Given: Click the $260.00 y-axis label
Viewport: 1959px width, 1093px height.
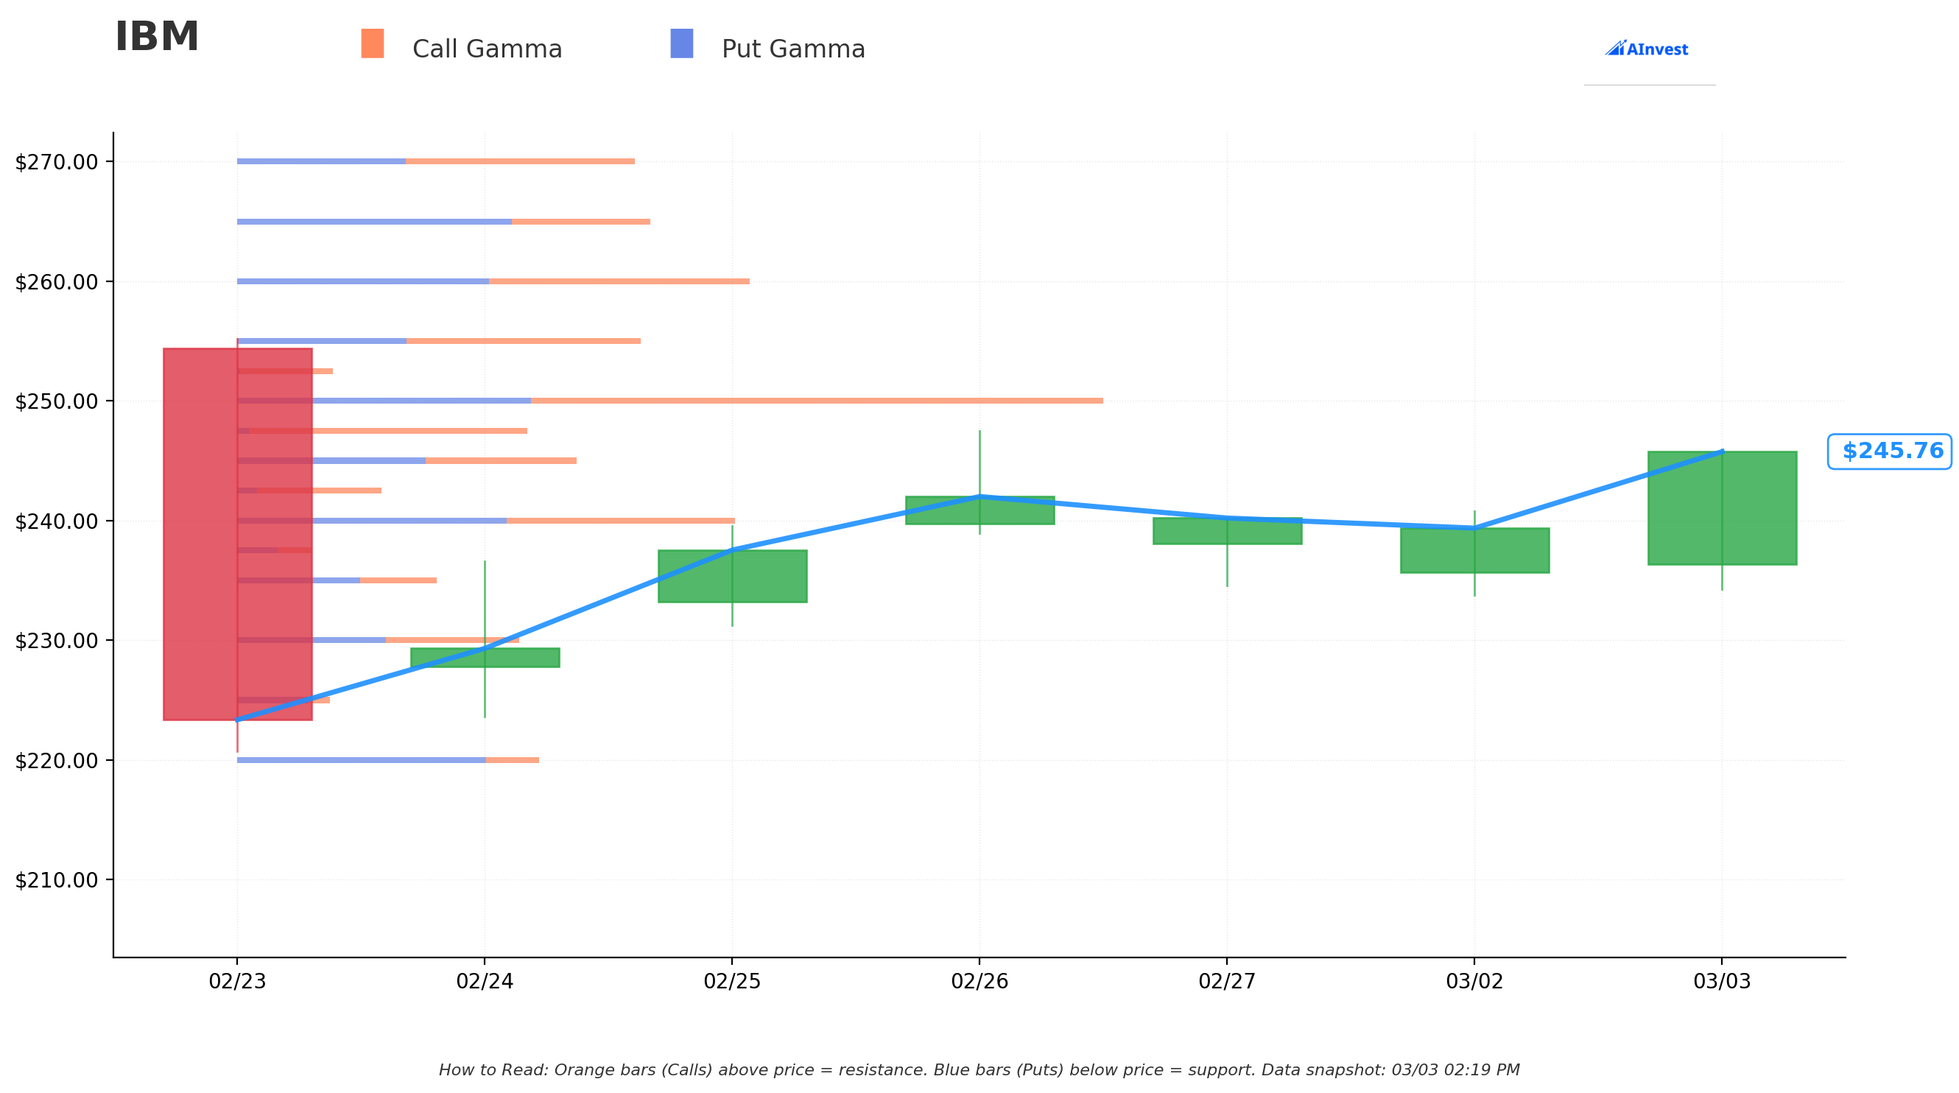Looking at the screenshot, I should [57, 282].
